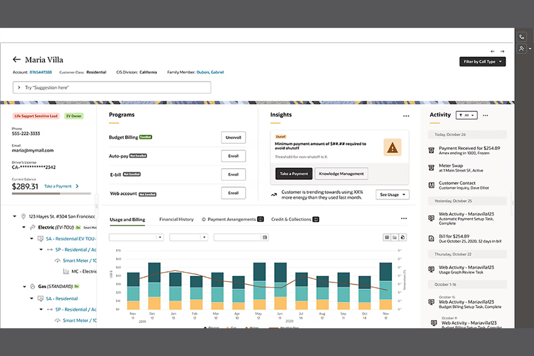The width and height of the screenshot is (534, 356).
Task: Click the Payment Arrangements indicator badge
Action: [261, 219]
